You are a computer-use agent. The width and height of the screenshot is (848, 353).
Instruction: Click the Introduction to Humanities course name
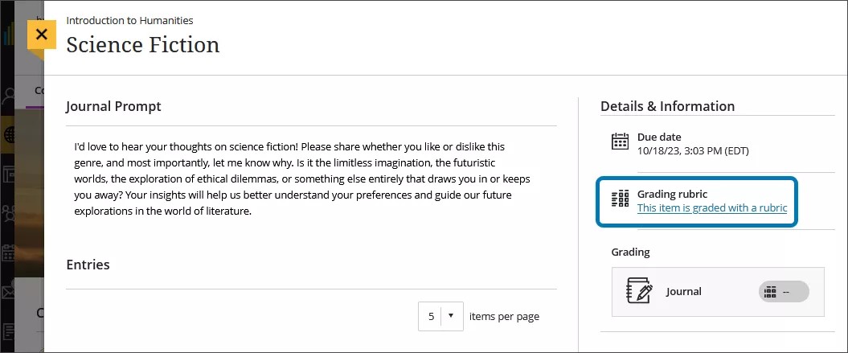click(x=129, y=20)
